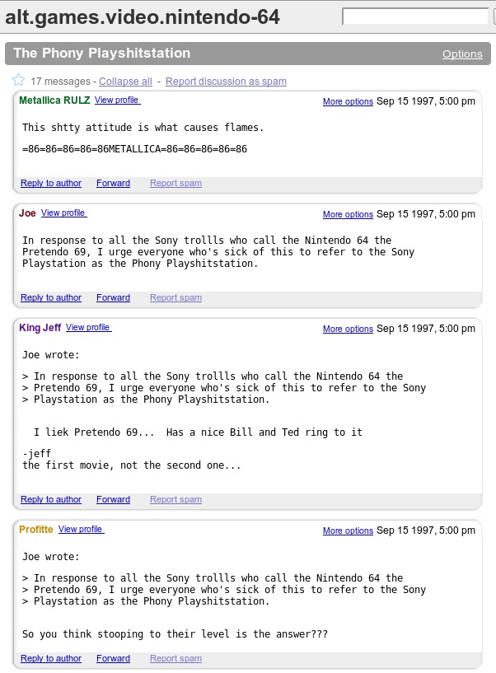Collapse all messages in the thread
496x673 pixels.
pyautogui.click(x=125, y=81)
